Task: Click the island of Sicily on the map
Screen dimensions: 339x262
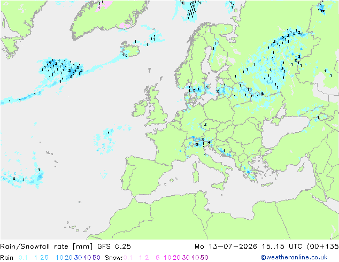Action: click(218, 186)
